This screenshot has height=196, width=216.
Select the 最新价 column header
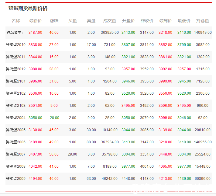[36, 21]
